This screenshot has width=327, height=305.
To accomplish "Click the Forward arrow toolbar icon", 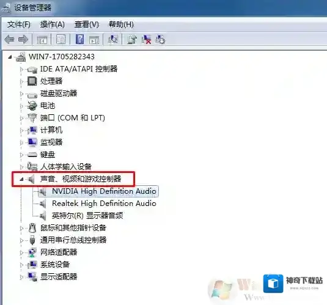I will [23, 39].
